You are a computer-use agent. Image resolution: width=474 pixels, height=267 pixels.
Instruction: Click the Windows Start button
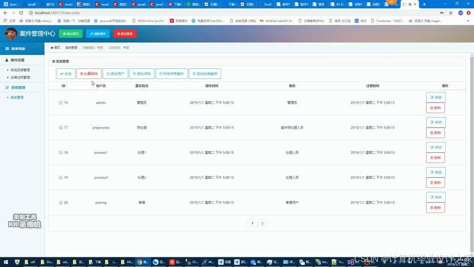coord(5,262)
